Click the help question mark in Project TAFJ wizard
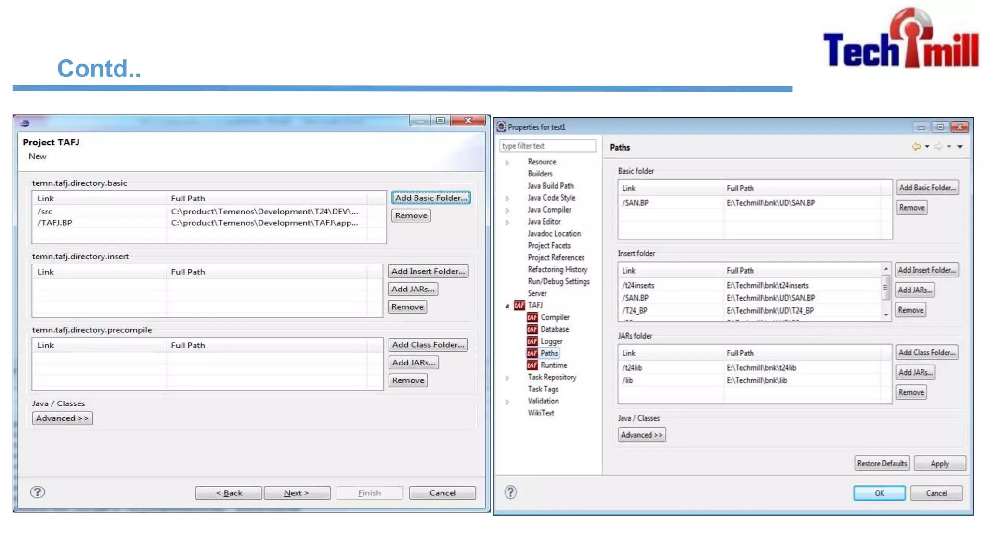Viewport: 986px width, 554px height. point(38,492)
